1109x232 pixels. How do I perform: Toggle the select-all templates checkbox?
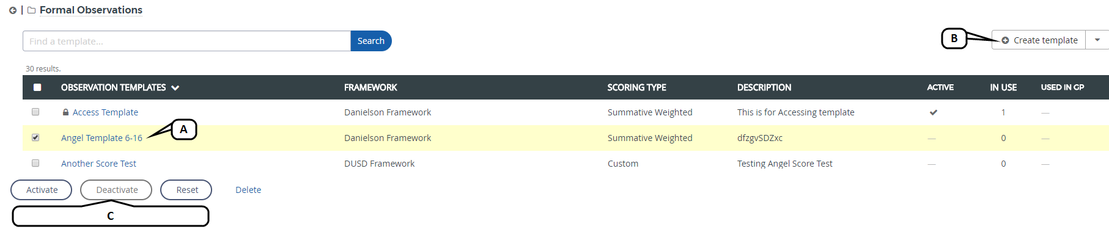coord(37,87)
